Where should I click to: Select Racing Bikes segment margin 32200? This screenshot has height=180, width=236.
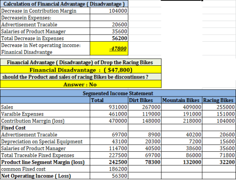(219, 162)
